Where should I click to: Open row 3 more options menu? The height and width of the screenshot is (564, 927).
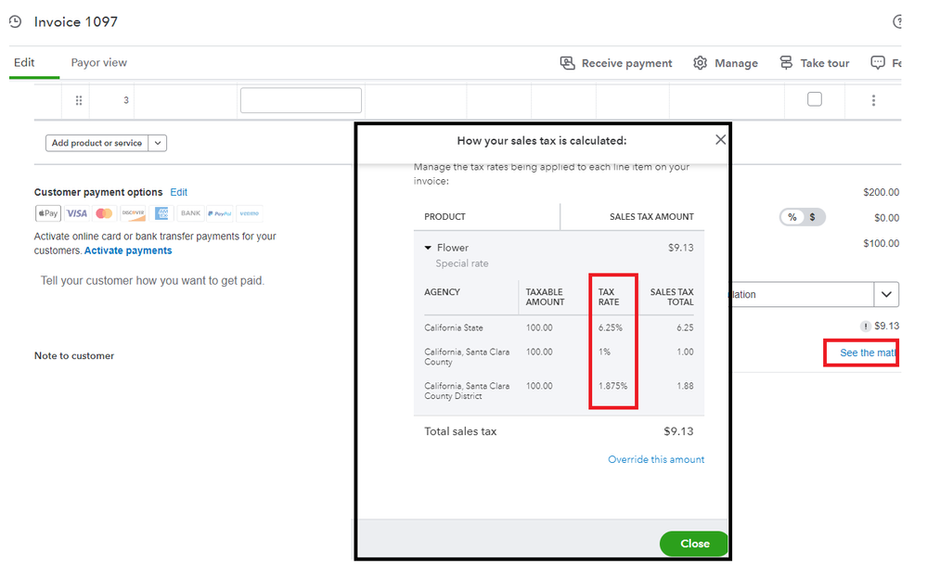873,100
